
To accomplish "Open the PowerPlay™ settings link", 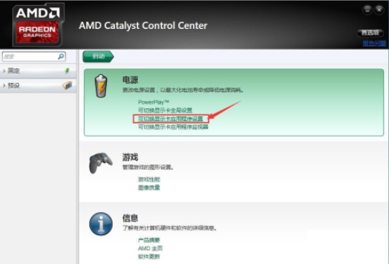I will click(154, 102).
